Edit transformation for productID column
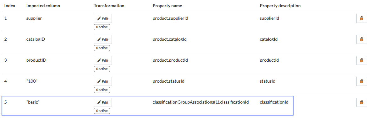373x118 pixels. pyautogui.click(x=103, y=60)
